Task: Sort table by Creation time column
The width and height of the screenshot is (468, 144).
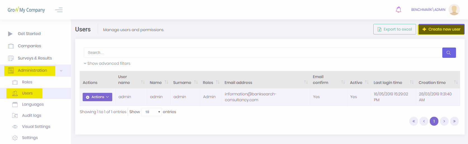Action: 432,83
